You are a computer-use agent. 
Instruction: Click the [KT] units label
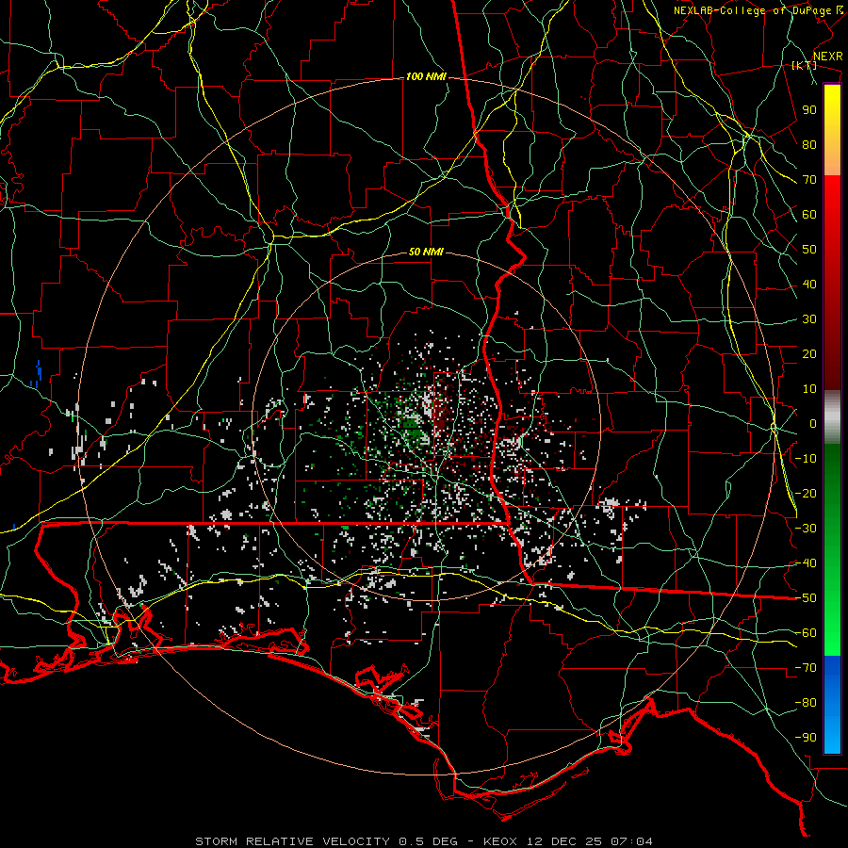tap(805, 65)
